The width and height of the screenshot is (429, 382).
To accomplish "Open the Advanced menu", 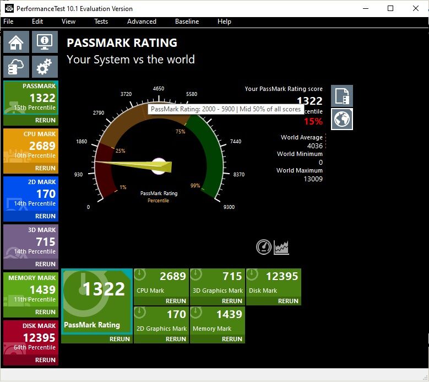I will point(142,21).
